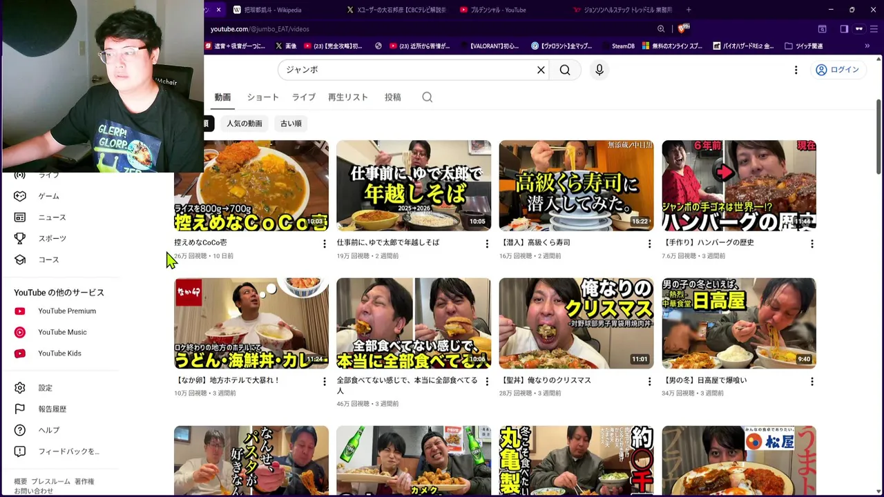This screenshot has width=884, height=497.
Task: Click inside the ジャンボ search field
Action: coord(407,70)
